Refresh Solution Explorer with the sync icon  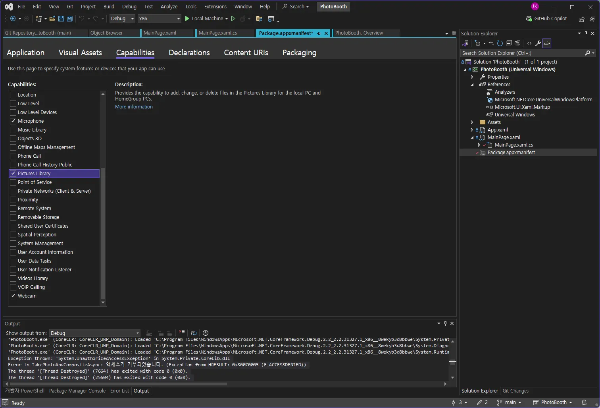click(x=500, y=43)
